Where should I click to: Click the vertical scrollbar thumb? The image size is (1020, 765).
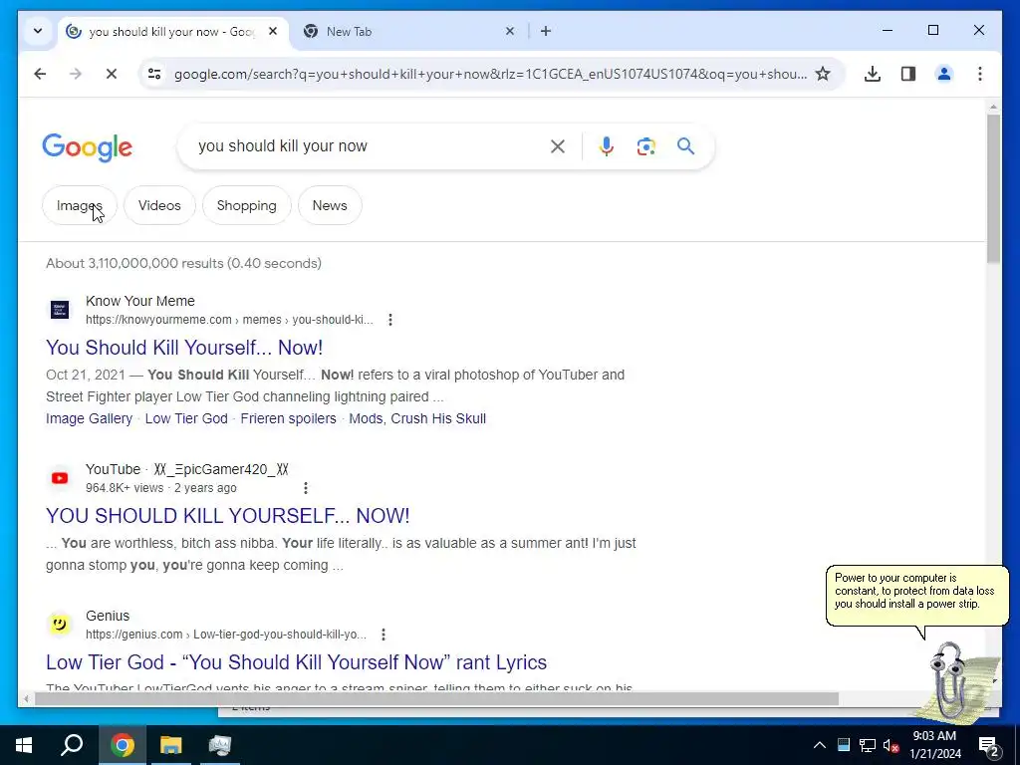993,188
